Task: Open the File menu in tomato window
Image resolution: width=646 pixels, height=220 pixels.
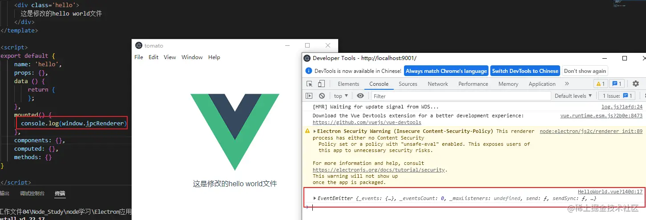Action: pyautogui.click(x=139, y=57)
